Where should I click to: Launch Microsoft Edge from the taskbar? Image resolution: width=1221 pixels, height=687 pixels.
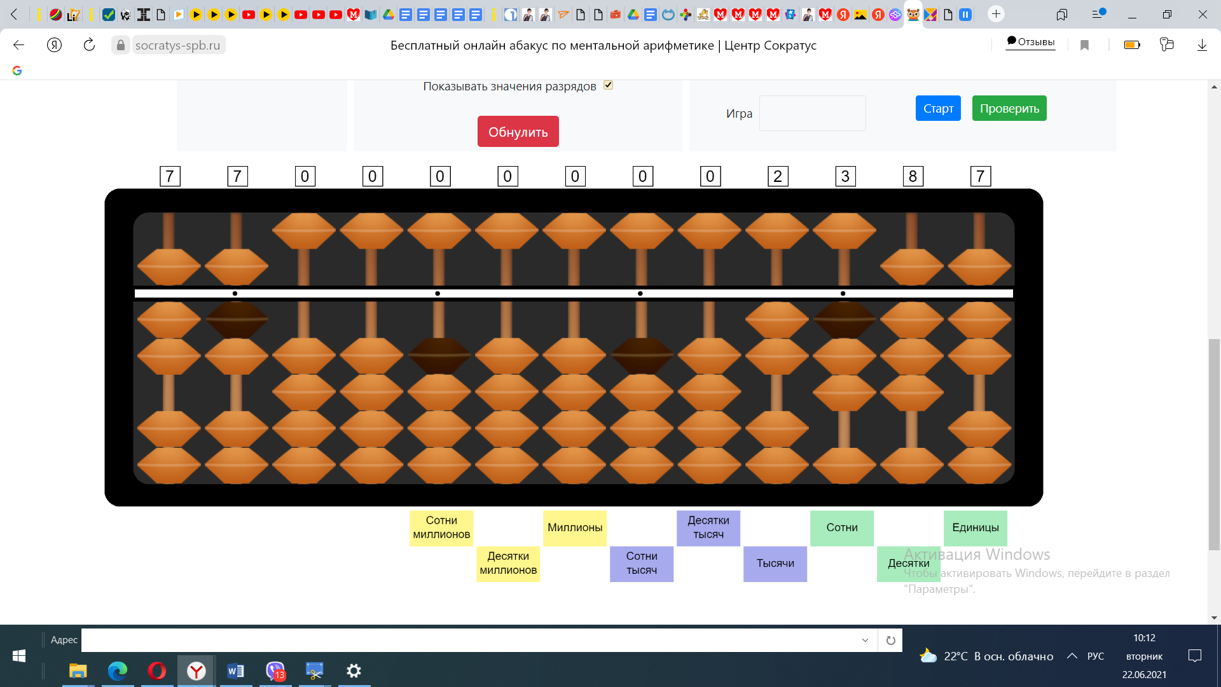[x=118, y=670]
